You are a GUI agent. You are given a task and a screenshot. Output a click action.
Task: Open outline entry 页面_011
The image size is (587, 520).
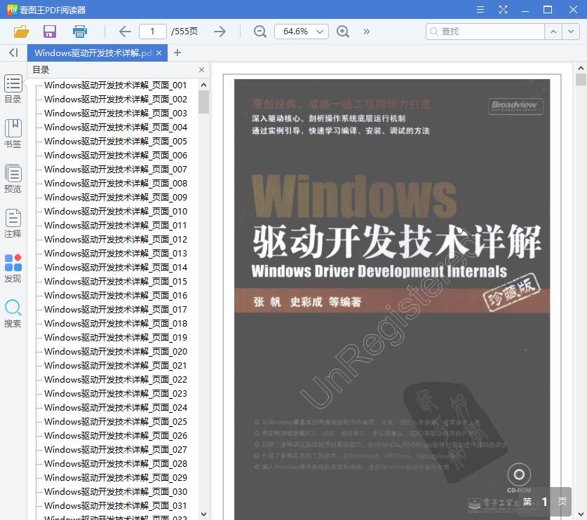tap(115, 225)
